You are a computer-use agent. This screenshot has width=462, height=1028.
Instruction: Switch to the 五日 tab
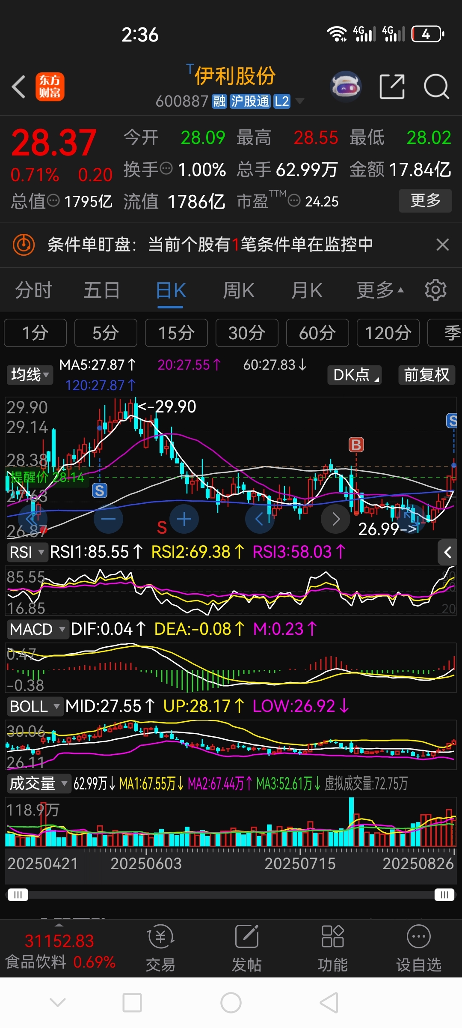[102, 290]
